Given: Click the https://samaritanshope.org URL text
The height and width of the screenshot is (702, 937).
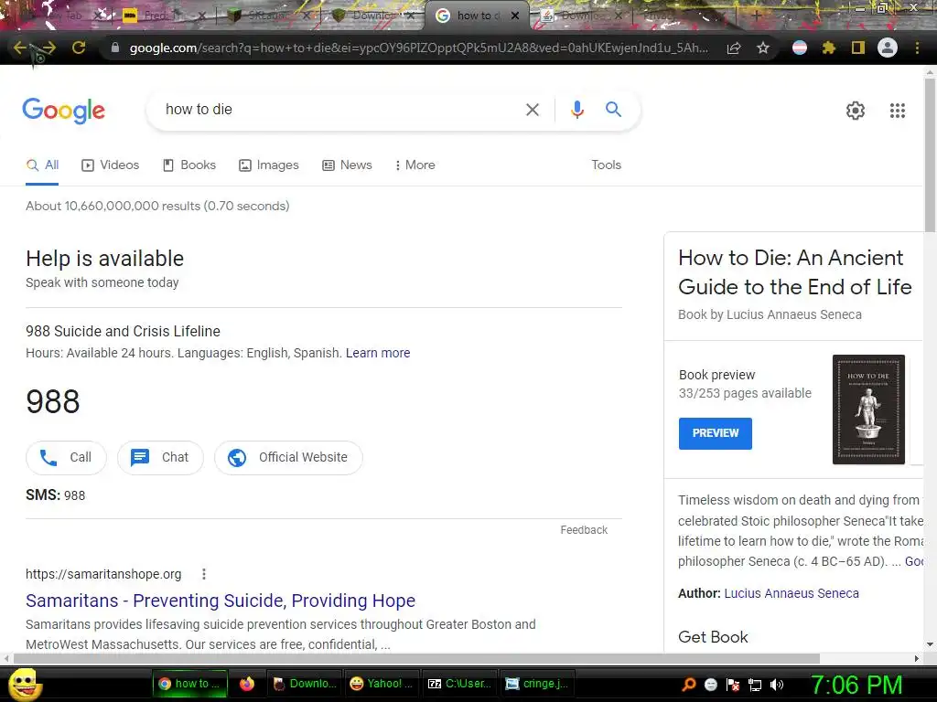Looking at the screenshot, I should click(x=103, y=574).
